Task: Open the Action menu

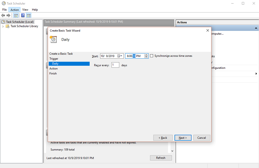Action: tap(15, 10)
